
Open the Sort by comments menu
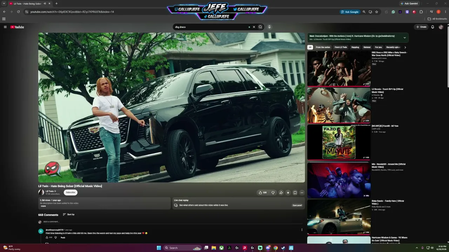[x=69, y=215]
